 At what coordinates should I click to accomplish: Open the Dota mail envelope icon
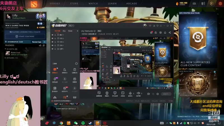click(x=194, y=4)
